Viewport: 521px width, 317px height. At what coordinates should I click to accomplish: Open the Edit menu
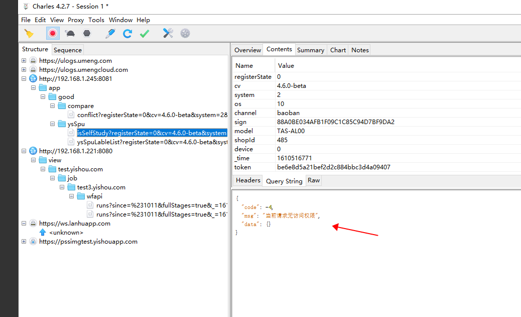40,20
